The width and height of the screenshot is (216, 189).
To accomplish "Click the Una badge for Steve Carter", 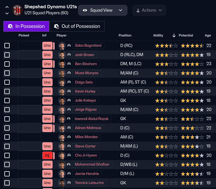I will pos(47,146).
